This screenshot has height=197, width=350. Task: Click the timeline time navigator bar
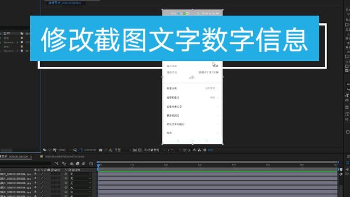[x=218, y=162]
